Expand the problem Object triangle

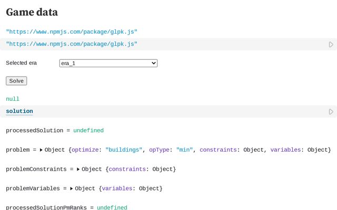point(41,150)
